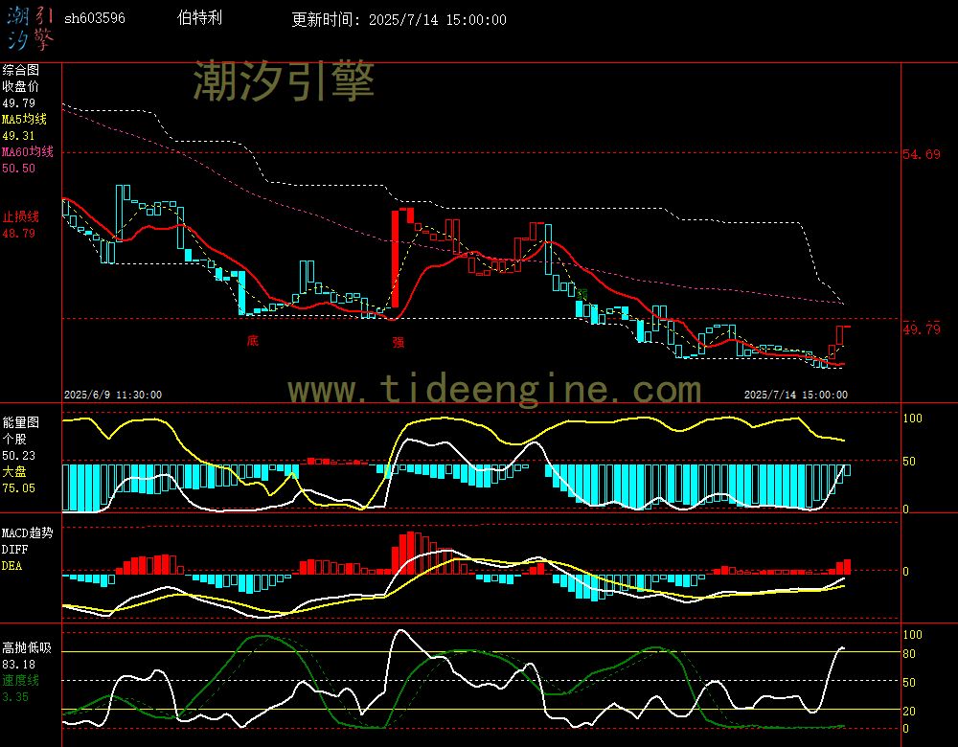Screen dimensions: 958x747
Task: Select the MA5均线 legend label
Action: coord(25,119)
